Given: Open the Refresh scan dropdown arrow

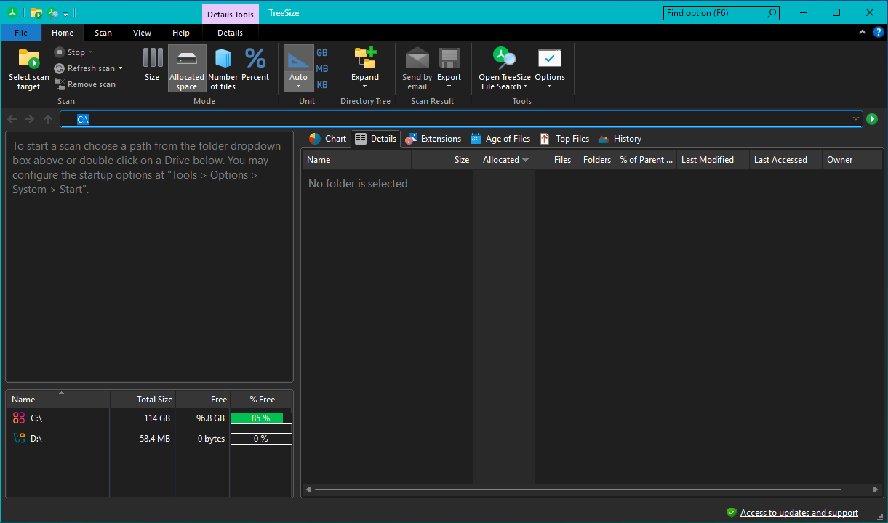Looking at the screenshot, I should pyautogui.click(x=120, y=68).
